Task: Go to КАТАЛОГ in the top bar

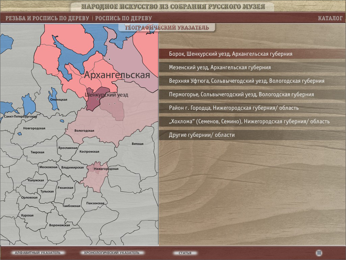Action: pos(330,18)
